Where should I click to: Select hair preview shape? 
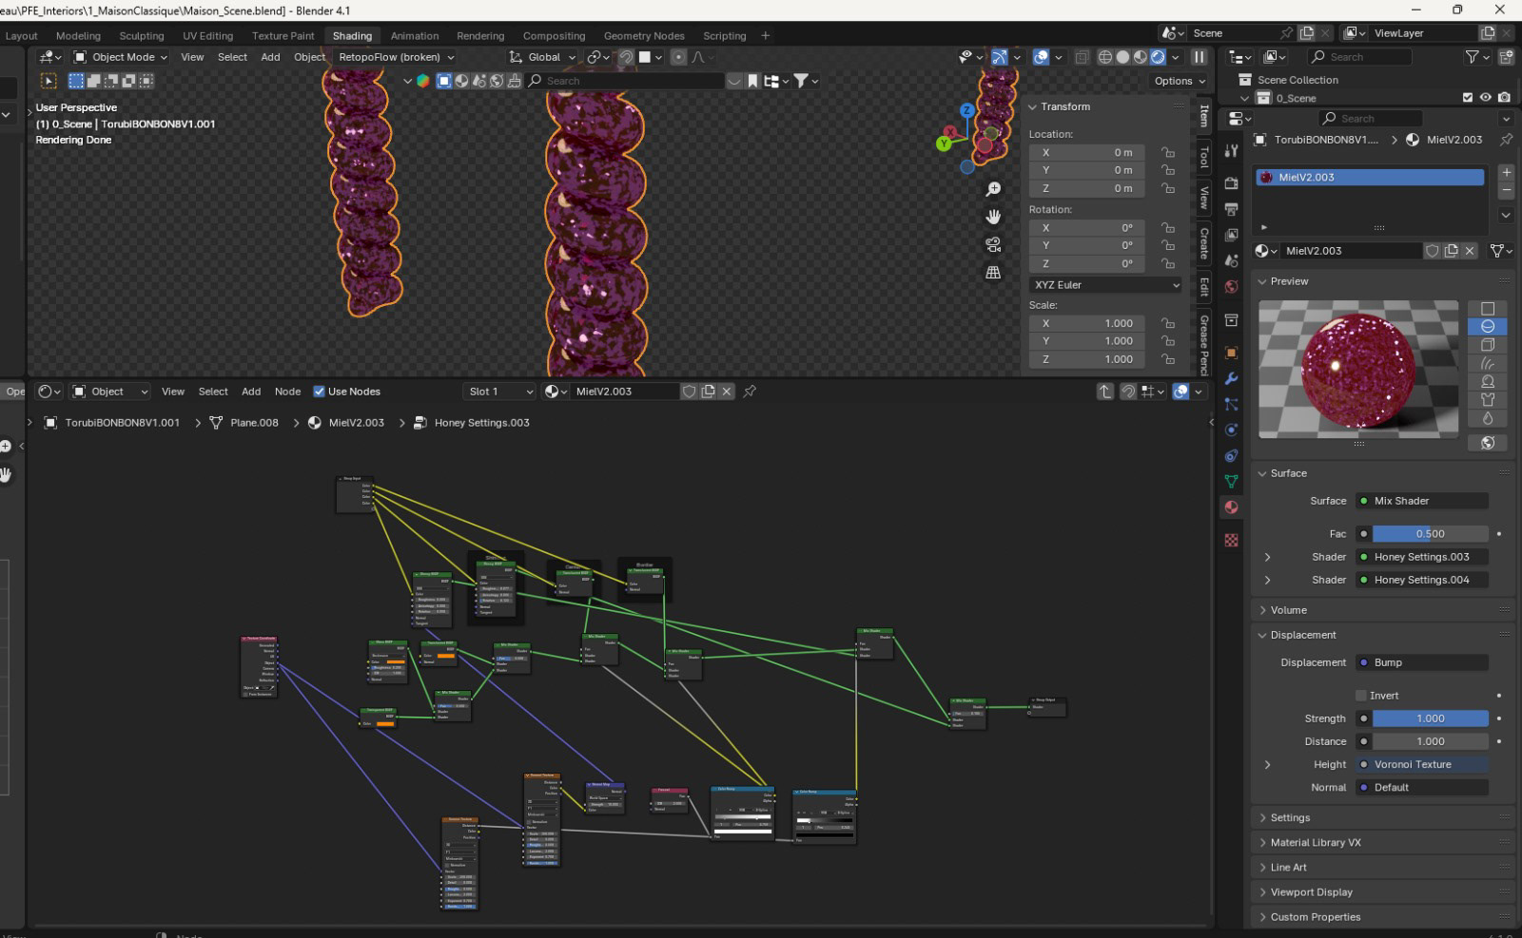point(1488,363)
